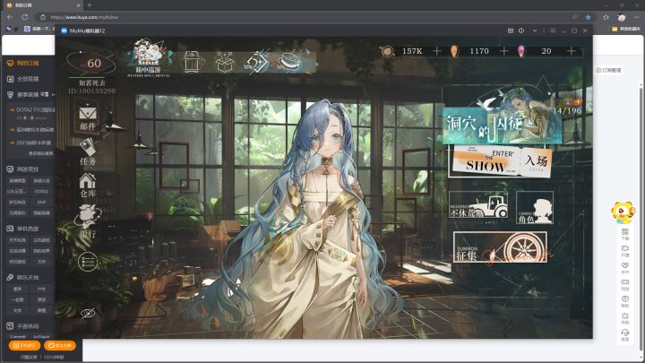Open the 征集 Summon tile

pos(500,247)
